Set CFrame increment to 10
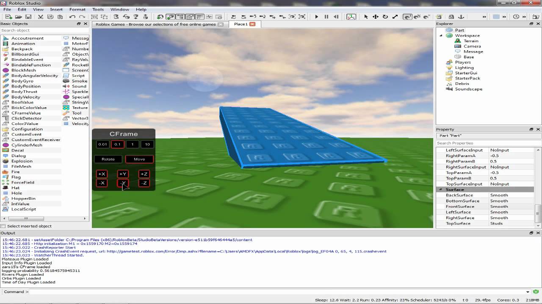The height and width of the screenshot is (304, 542). pyautogui.click(x=147, y=144)
